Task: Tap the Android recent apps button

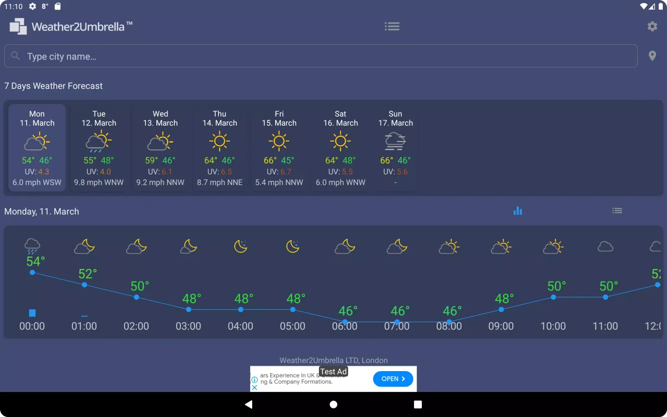Action: [x=418, y=404]
